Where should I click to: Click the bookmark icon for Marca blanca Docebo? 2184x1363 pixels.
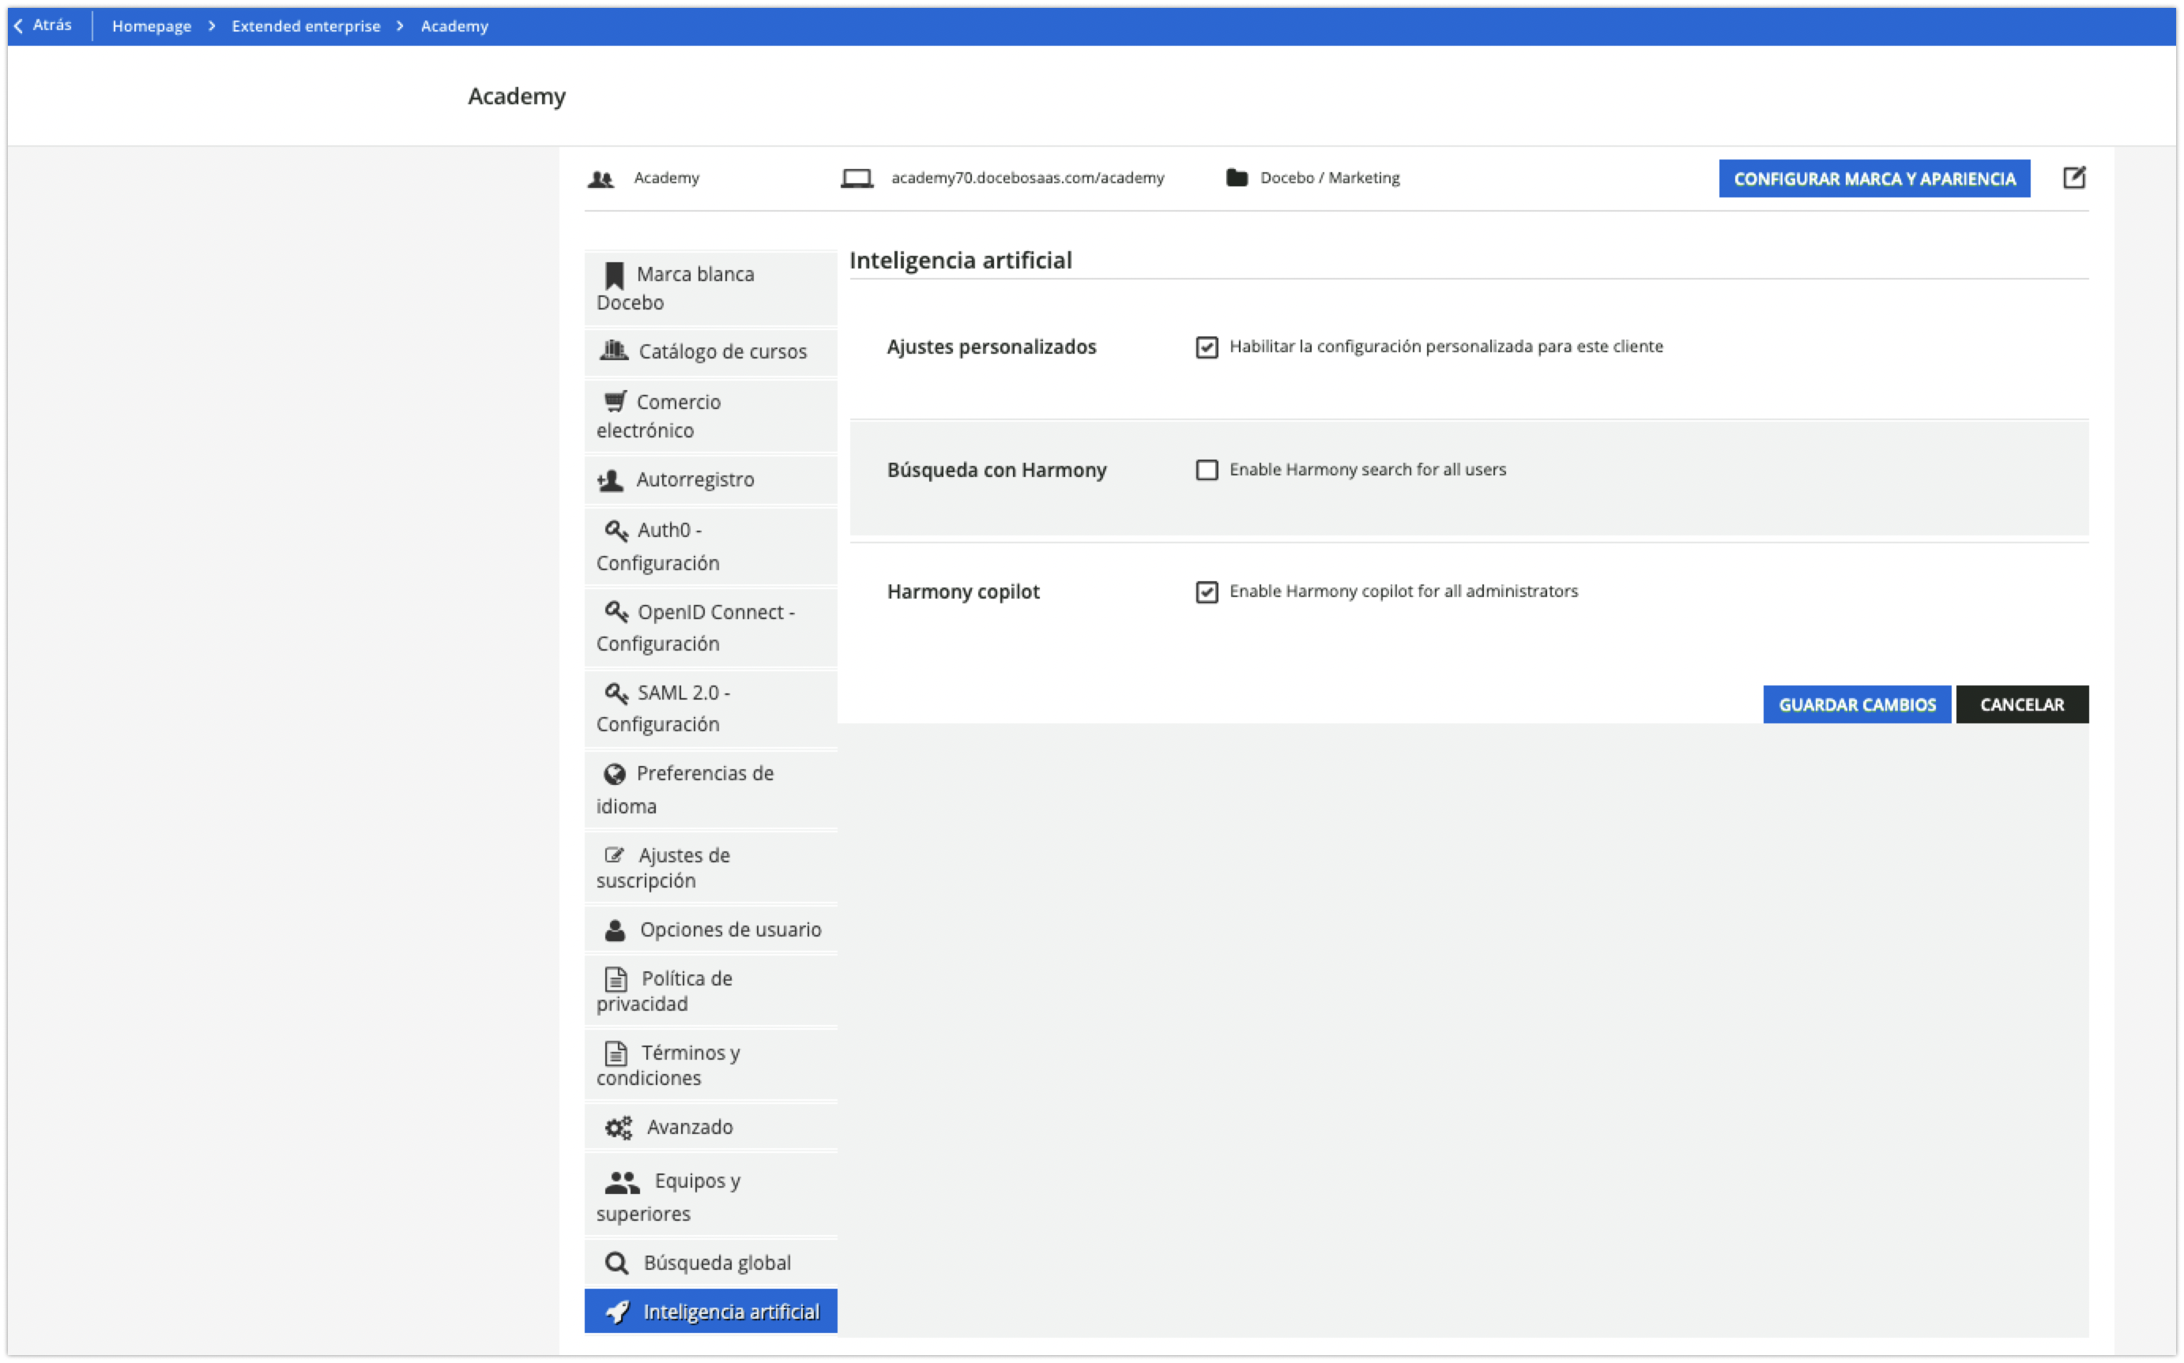[614, 273]
